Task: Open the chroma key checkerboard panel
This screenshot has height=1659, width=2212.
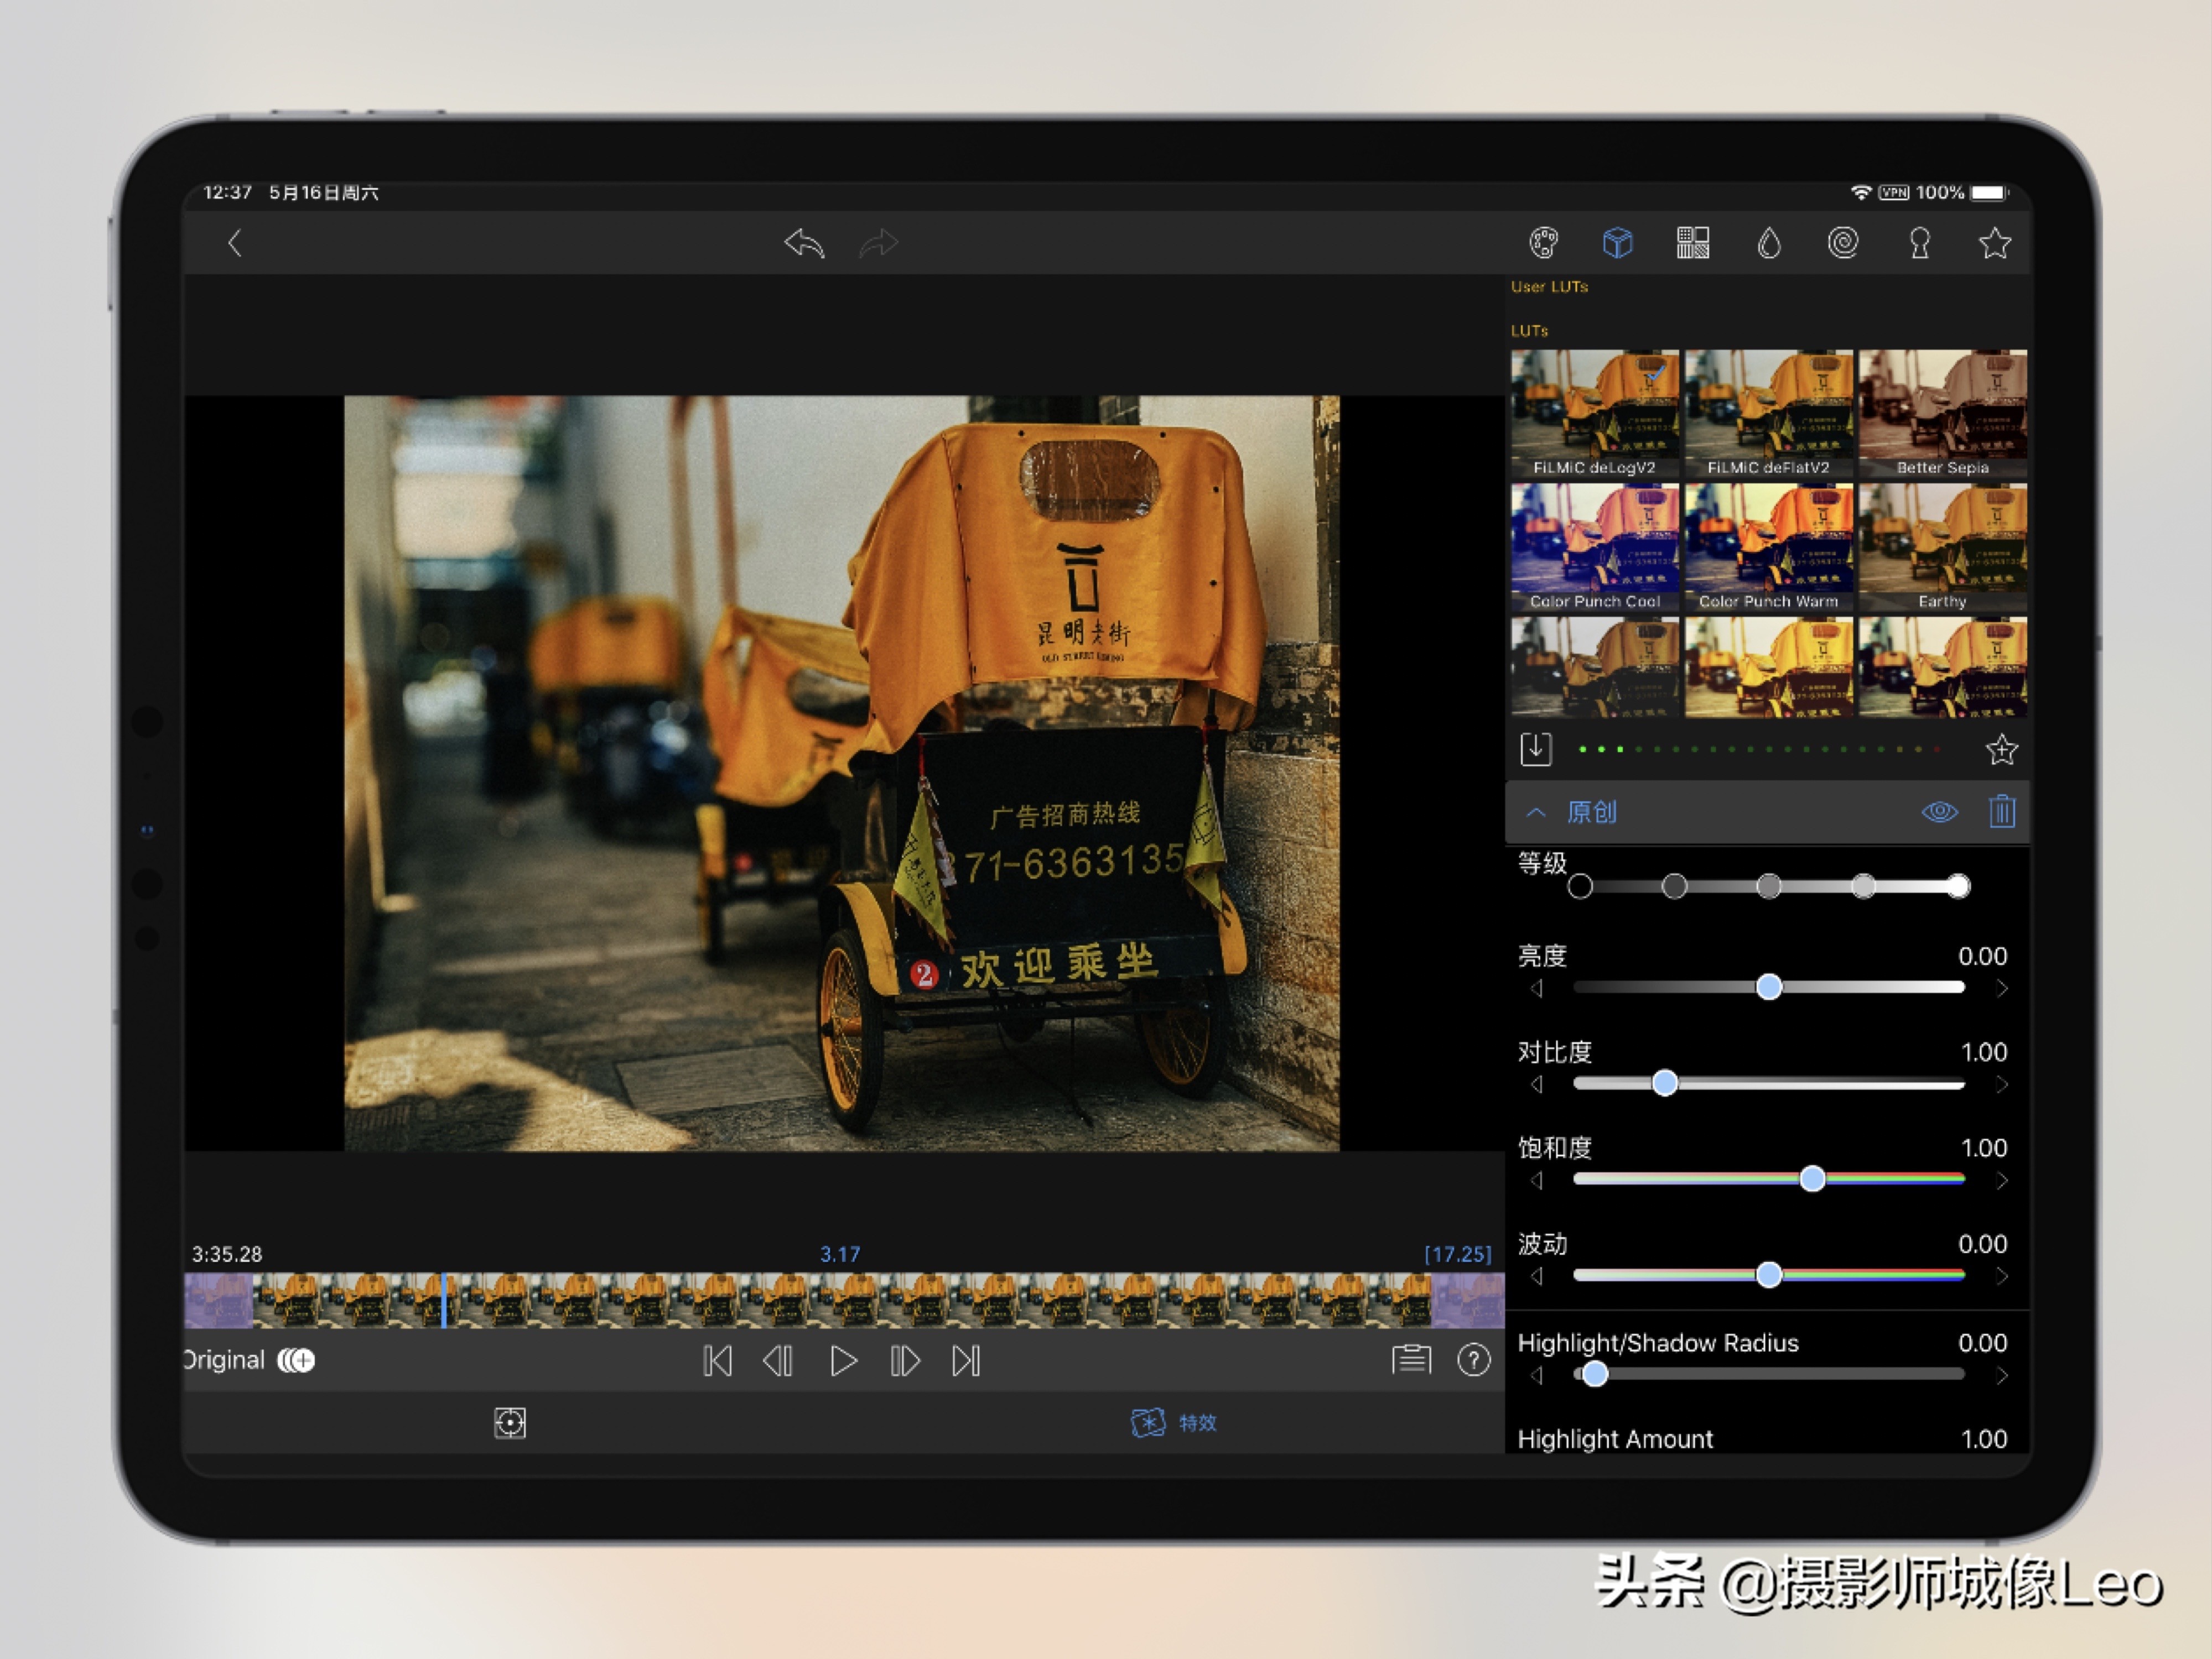Action: click(1693, 243)
